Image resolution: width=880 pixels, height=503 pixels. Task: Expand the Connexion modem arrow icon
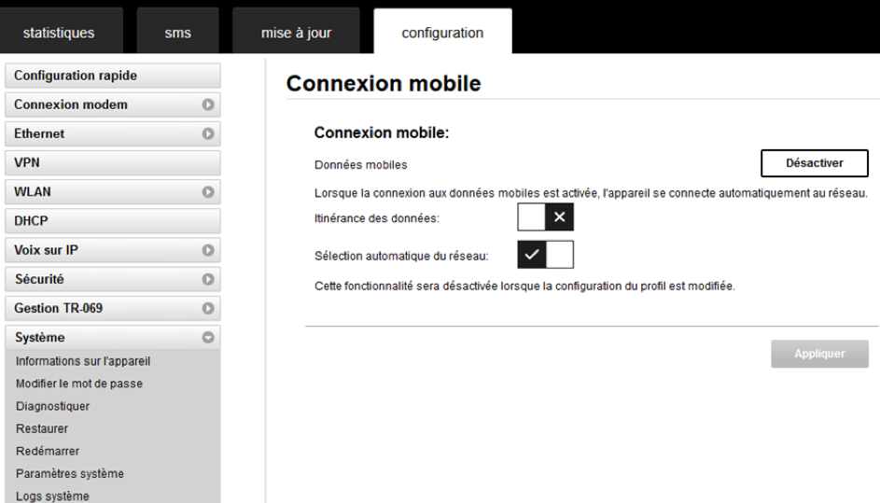[x=209, y=105]
